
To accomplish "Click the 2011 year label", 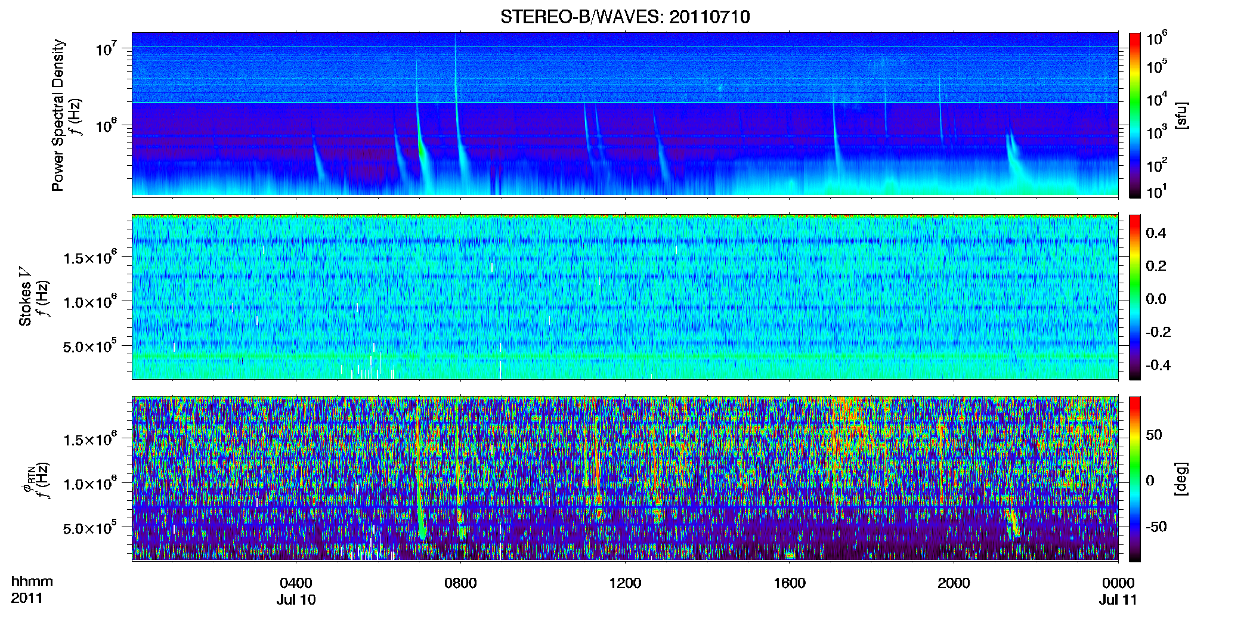I will tap(27, 598).
